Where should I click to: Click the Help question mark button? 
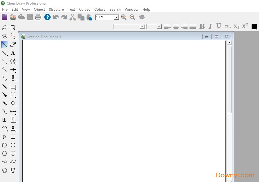tap(47, 17)
